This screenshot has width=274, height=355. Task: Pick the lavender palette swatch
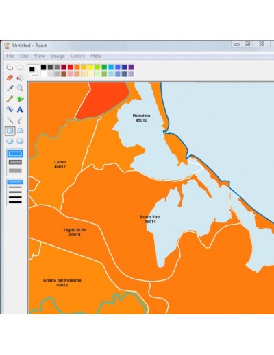[x=131, y=73]
